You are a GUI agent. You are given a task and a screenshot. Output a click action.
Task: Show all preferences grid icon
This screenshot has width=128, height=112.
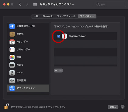click(35, 4)
